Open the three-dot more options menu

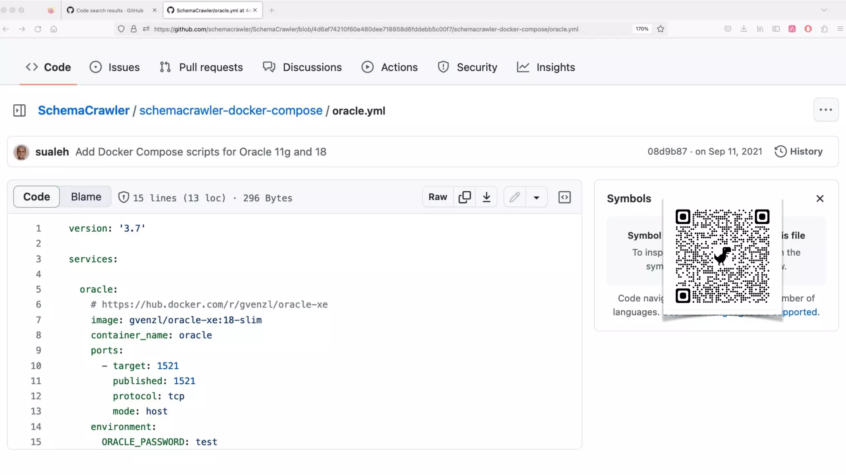tap(825, 110)
